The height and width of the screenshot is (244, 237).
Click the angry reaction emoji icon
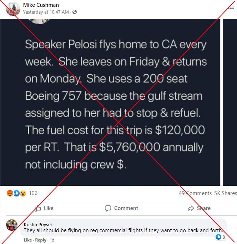[10, 193]
